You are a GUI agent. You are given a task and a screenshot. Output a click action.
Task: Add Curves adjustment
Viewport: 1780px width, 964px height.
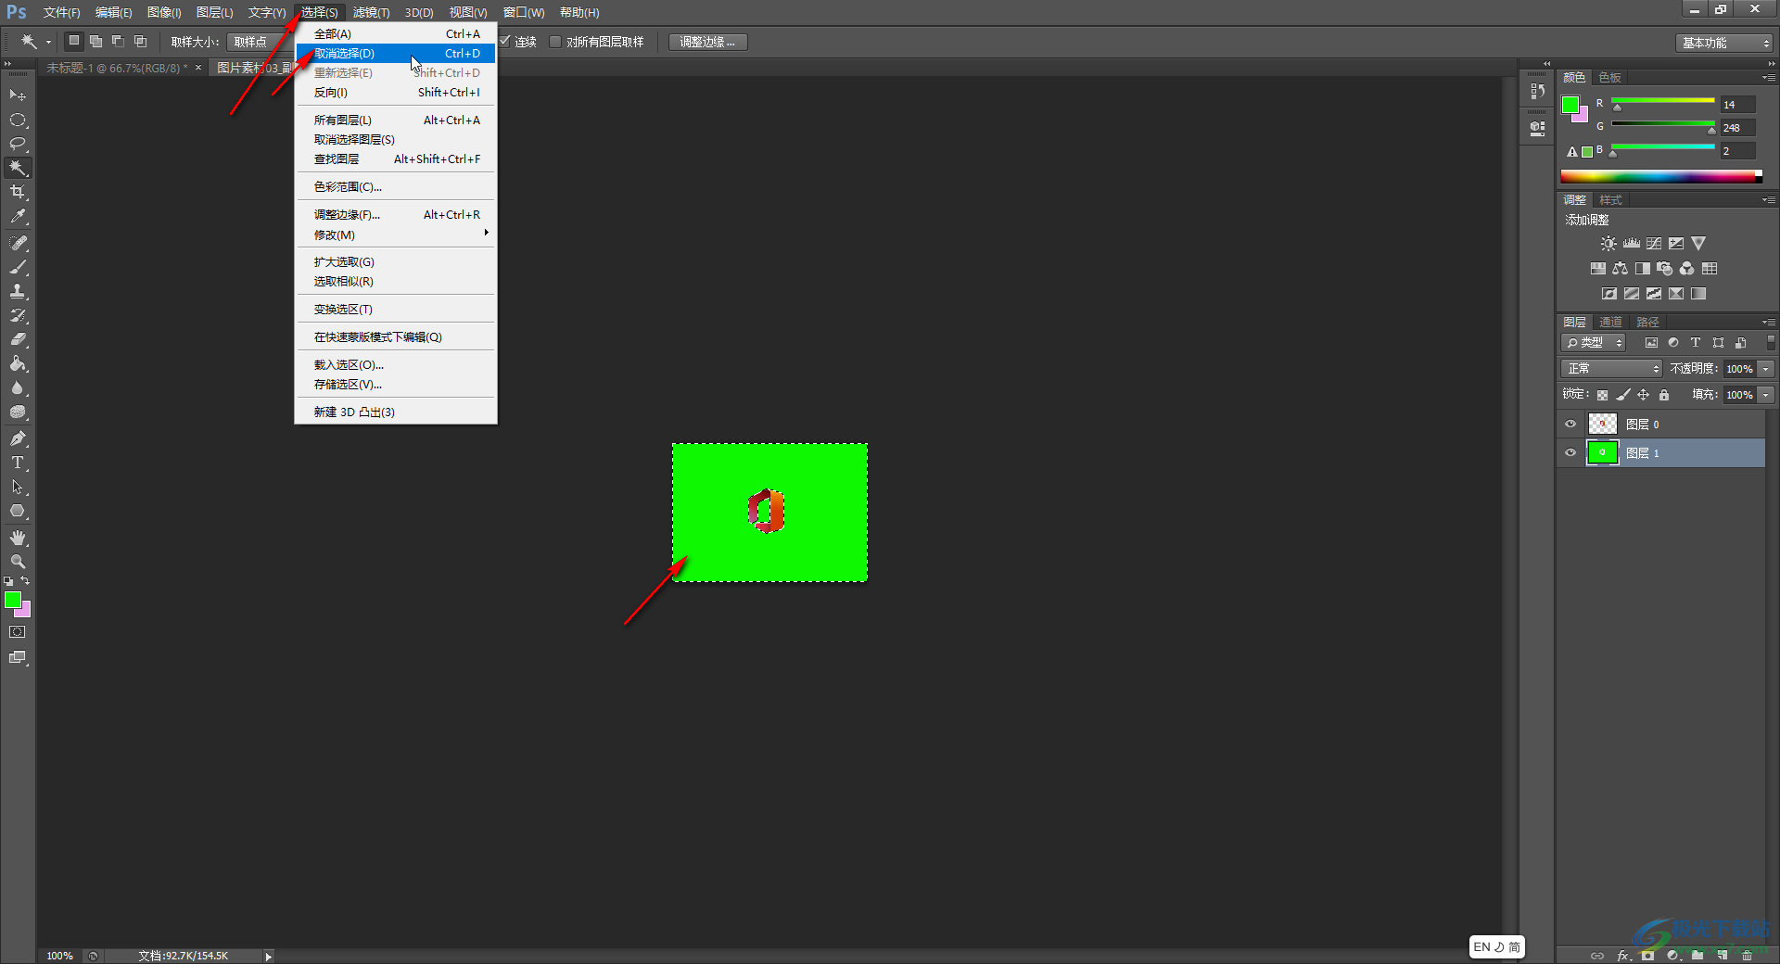[1654, 244]
